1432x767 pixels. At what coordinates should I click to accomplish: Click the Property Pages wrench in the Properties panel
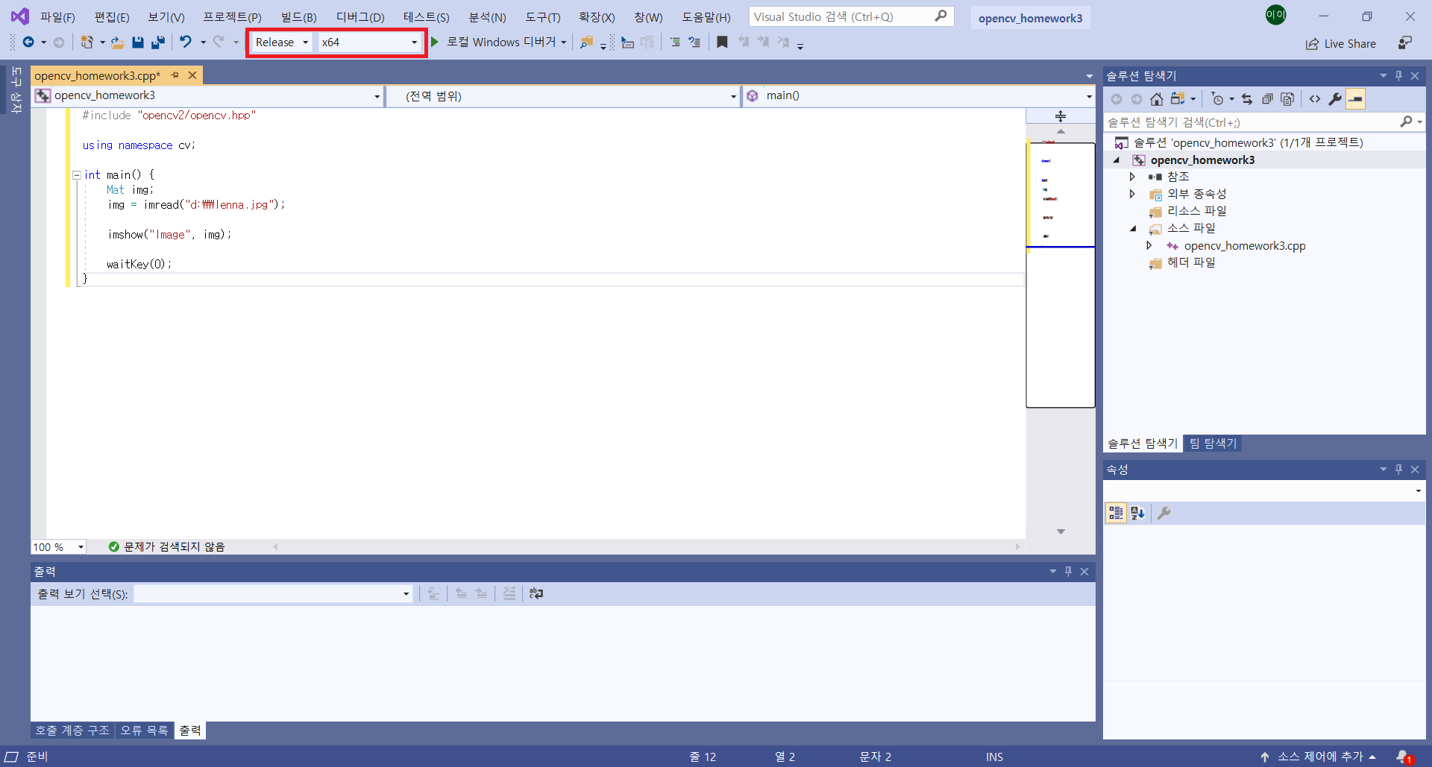(1163, 513)
